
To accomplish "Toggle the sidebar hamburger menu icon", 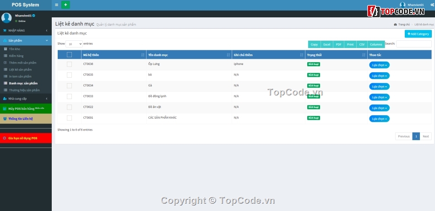I will click(56, 5).
